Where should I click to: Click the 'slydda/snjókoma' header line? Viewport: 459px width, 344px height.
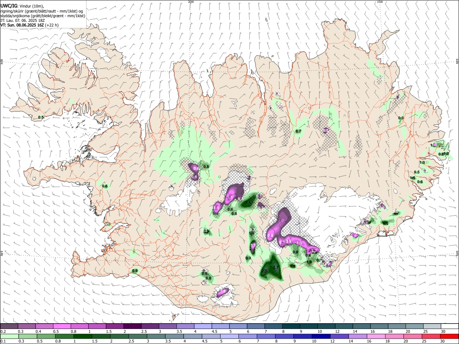[43, 16]
